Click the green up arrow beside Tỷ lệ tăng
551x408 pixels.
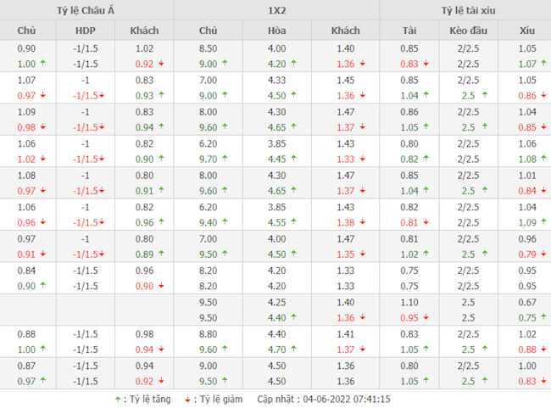(x=118, y=399)
